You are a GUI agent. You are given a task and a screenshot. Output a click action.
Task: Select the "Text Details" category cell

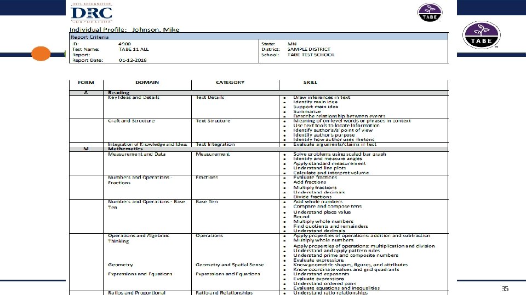(210, 97)
